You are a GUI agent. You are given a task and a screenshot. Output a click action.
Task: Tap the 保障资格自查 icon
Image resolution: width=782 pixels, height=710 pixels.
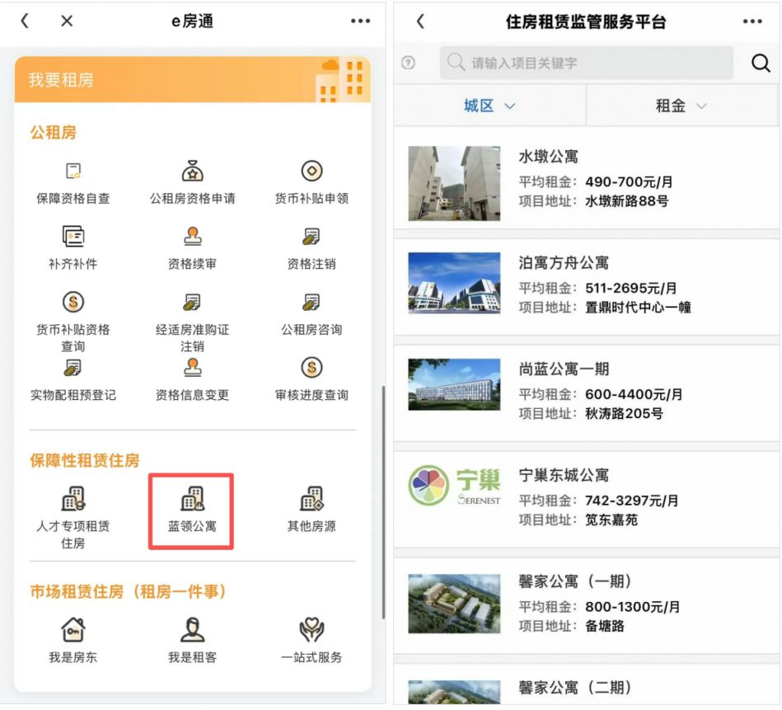(x=74, y=172)
